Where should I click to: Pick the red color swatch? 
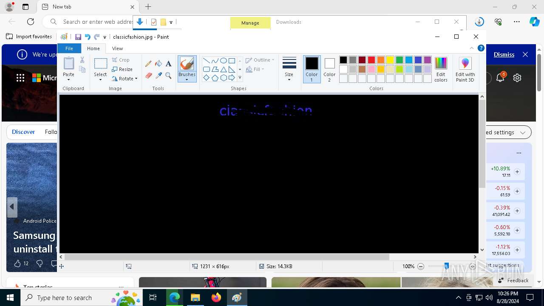click(371, 60)
